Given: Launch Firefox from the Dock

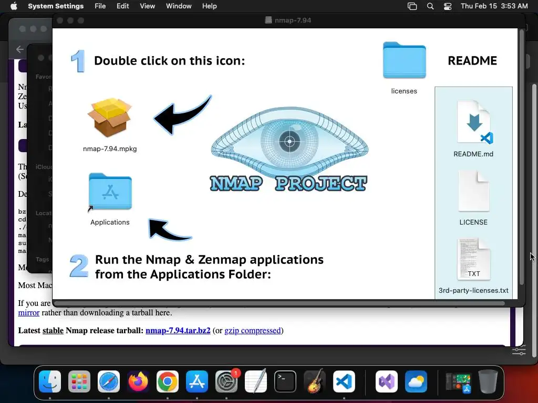Looking at the screenshot, I should [138, 381].
